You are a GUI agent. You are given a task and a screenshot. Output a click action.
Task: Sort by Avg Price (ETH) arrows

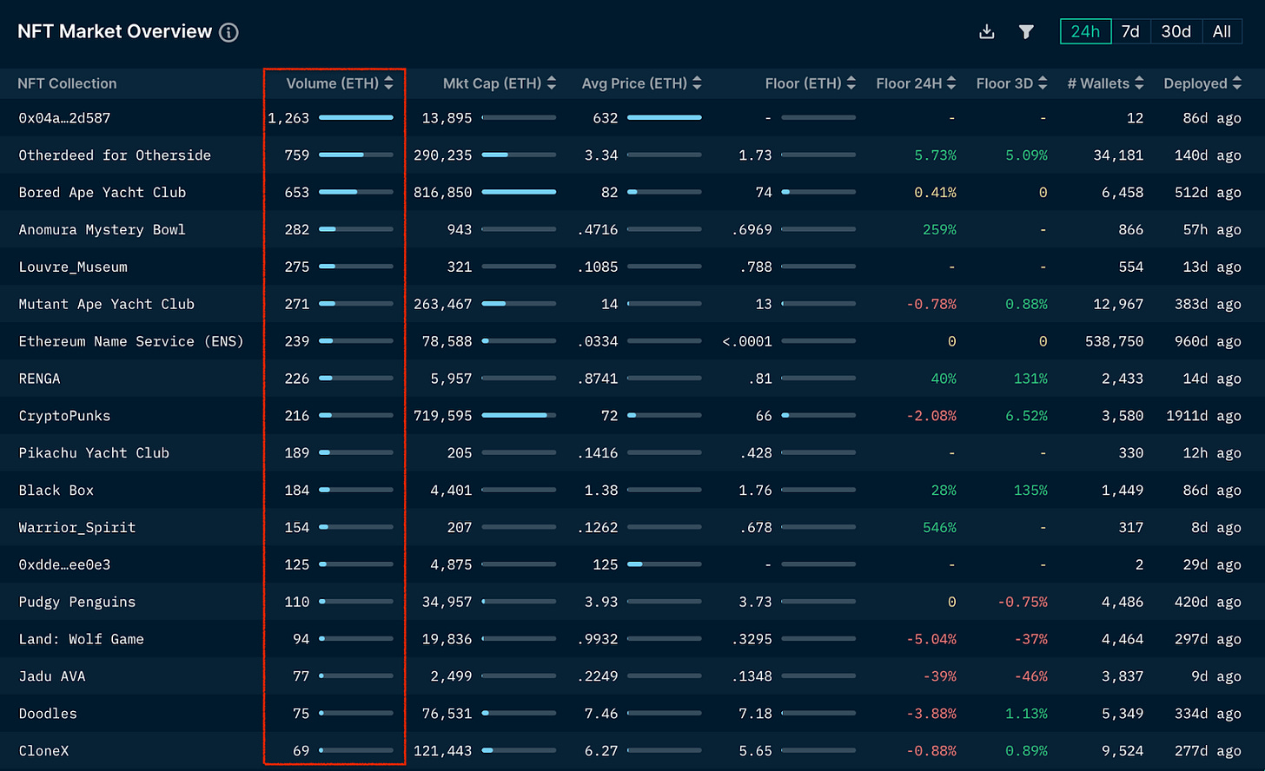[x=697, y=83]
